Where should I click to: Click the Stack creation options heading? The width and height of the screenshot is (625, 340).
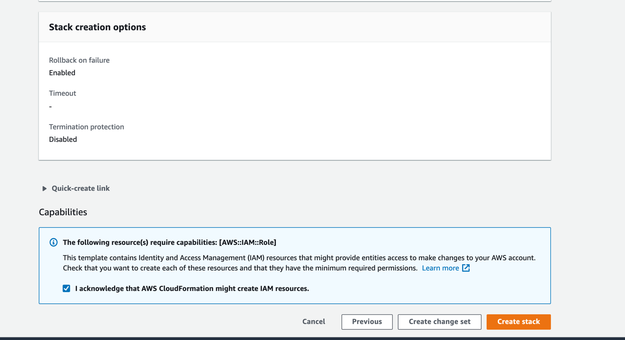[x=97, y=27]
